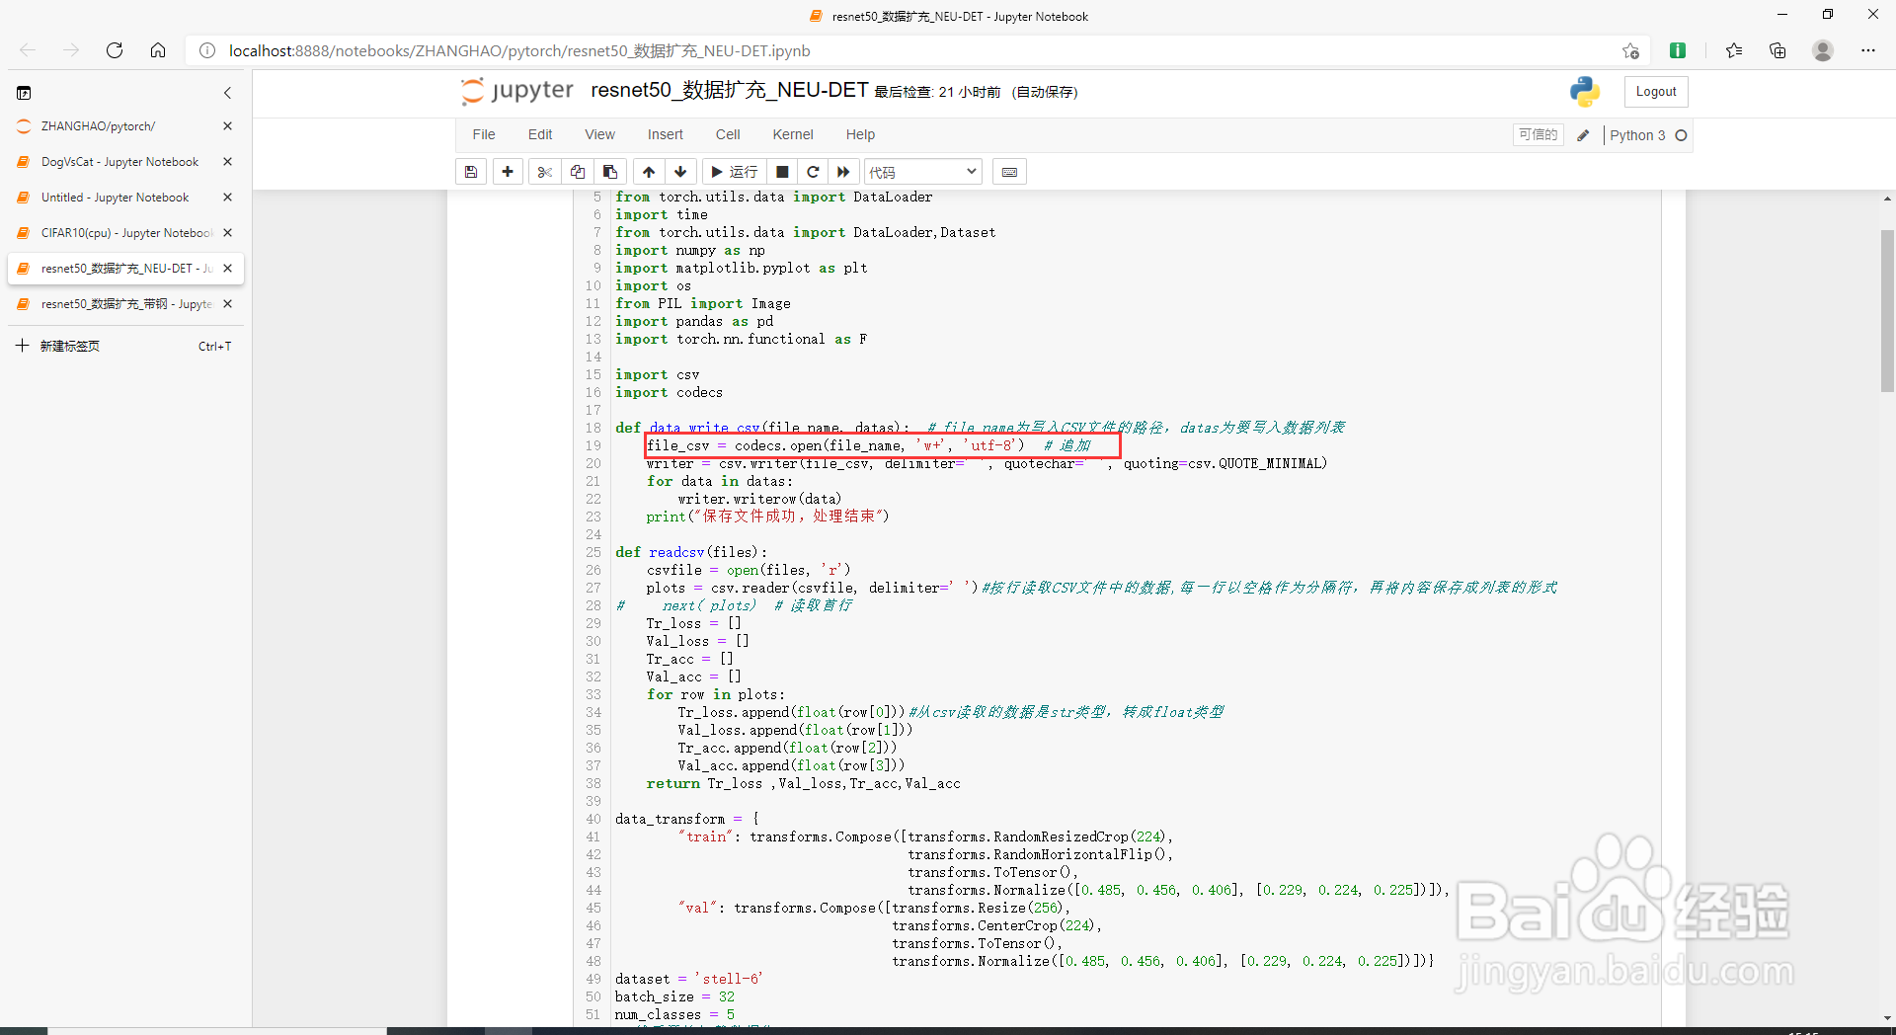Run the current cell (运行)
This screenshot has width=1896, height=1035.
(x=735, y=172)
